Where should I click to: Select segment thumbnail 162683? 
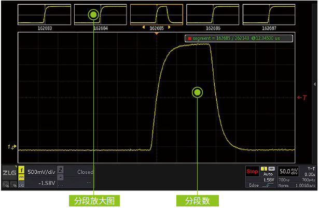[x=44, y=15]
